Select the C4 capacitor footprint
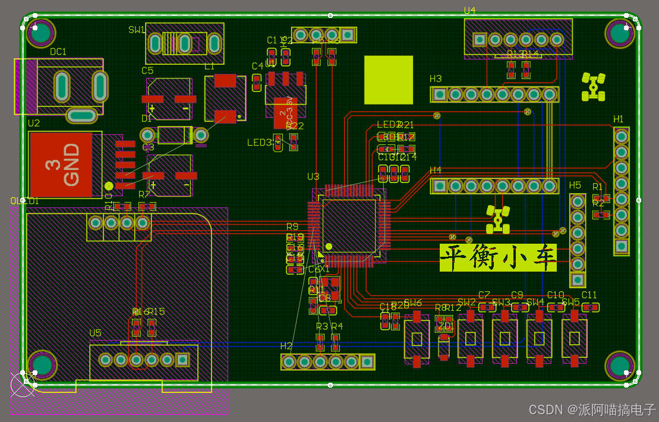 pyautogui.click(x=256, y=83)
